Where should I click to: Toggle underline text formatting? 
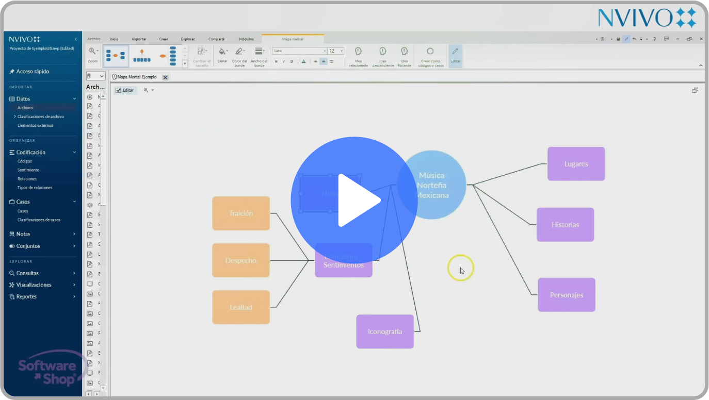[x=292, y=61]
